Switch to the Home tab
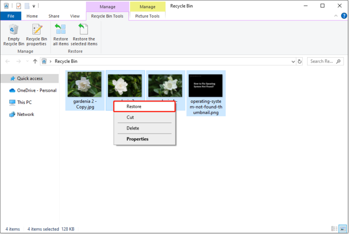 tap(32, 16)
